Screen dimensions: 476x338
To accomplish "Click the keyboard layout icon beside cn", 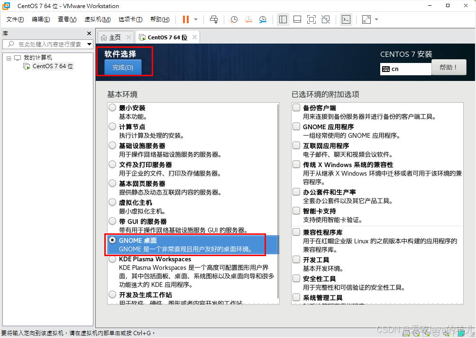I will [x=386, y=69].
